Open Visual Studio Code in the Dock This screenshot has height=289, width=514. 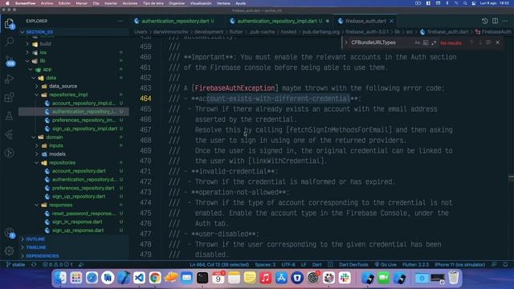pyautogui.click(x=139, y=278)
